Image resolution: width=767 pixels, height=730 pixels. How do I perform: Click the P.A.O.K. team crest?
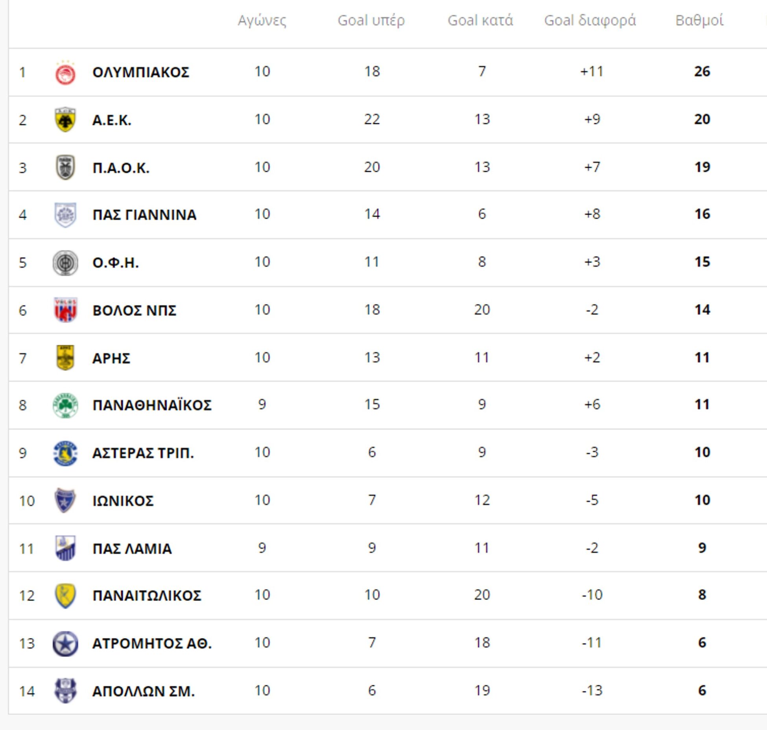tap(65, 168)
